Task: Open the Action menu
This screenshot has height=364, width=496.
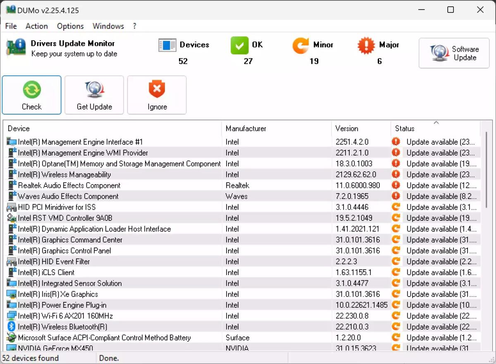Action: pos(36,26)
